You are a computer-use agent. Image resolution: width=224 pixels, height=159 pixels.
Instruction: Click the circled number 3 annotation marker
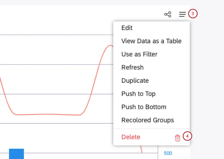click(x=193, y=14)
